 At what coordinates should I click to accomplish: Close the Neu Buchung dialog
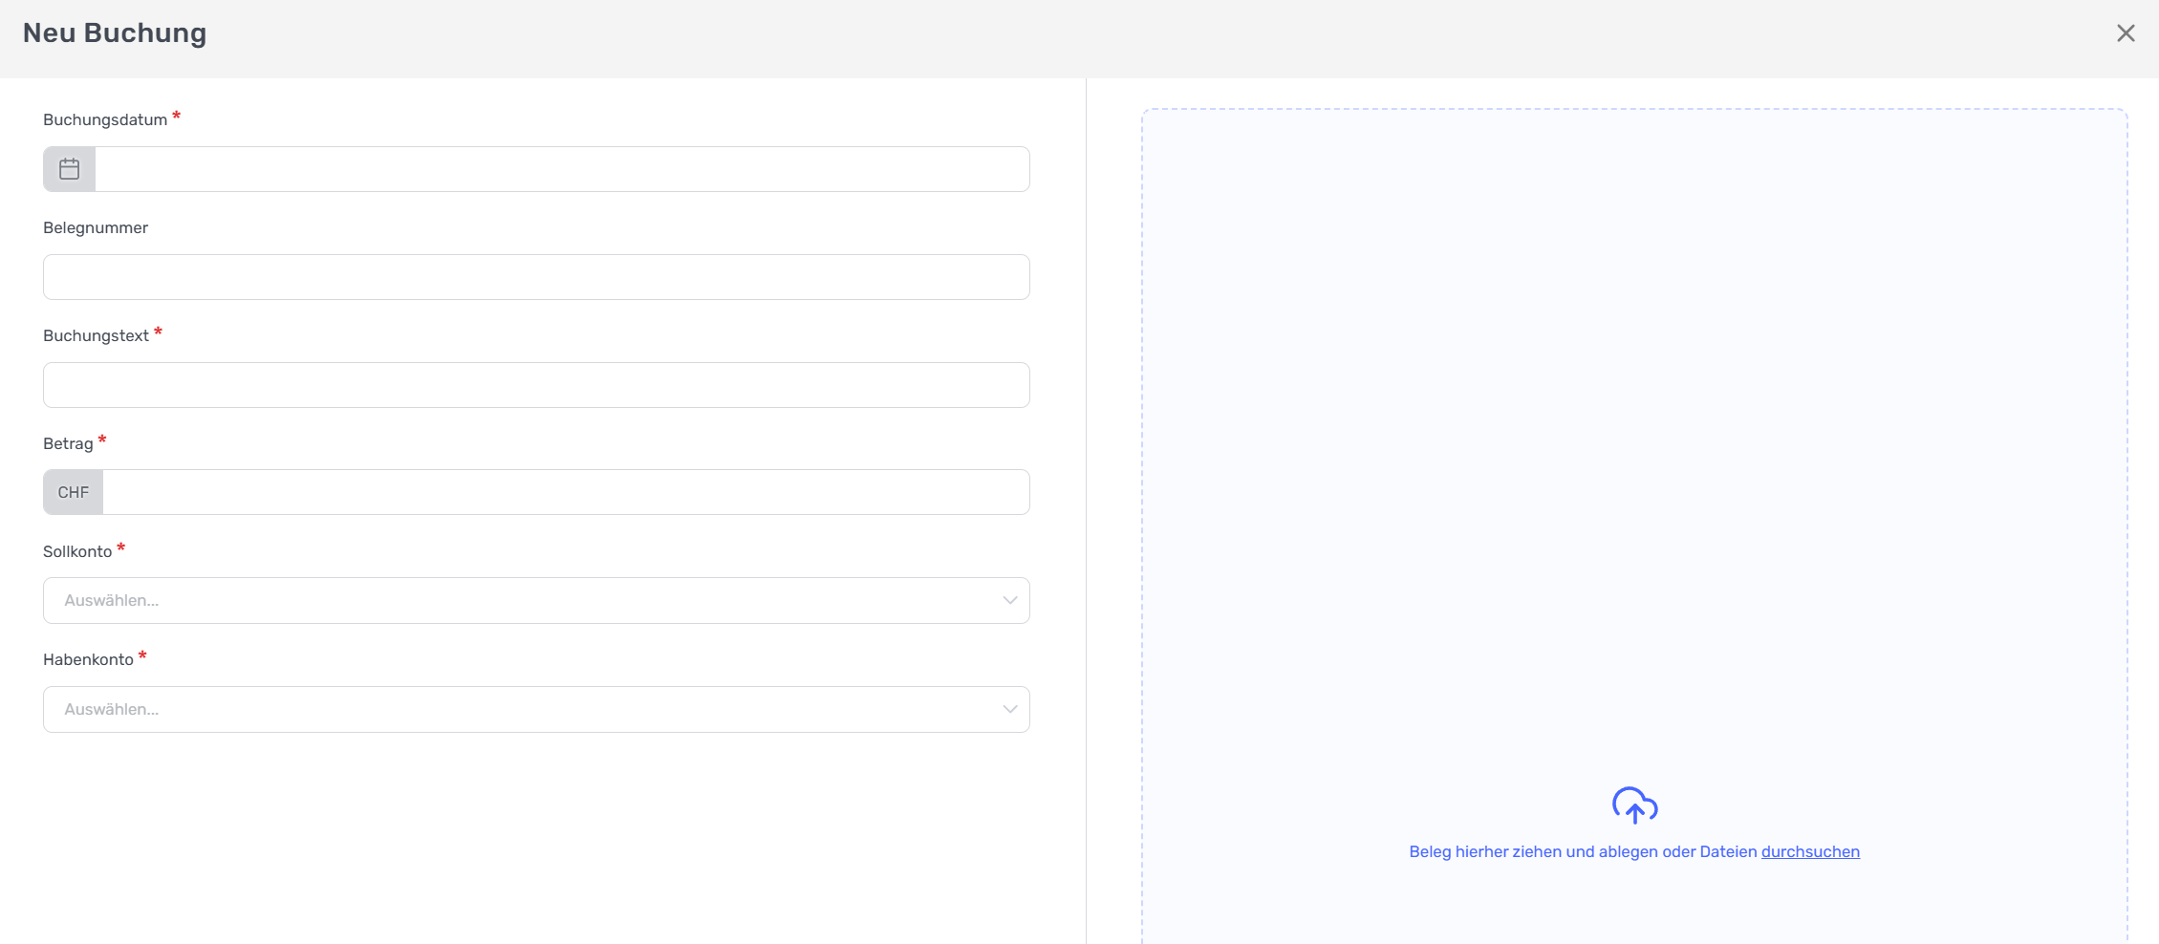click(x=2125, y=33)
